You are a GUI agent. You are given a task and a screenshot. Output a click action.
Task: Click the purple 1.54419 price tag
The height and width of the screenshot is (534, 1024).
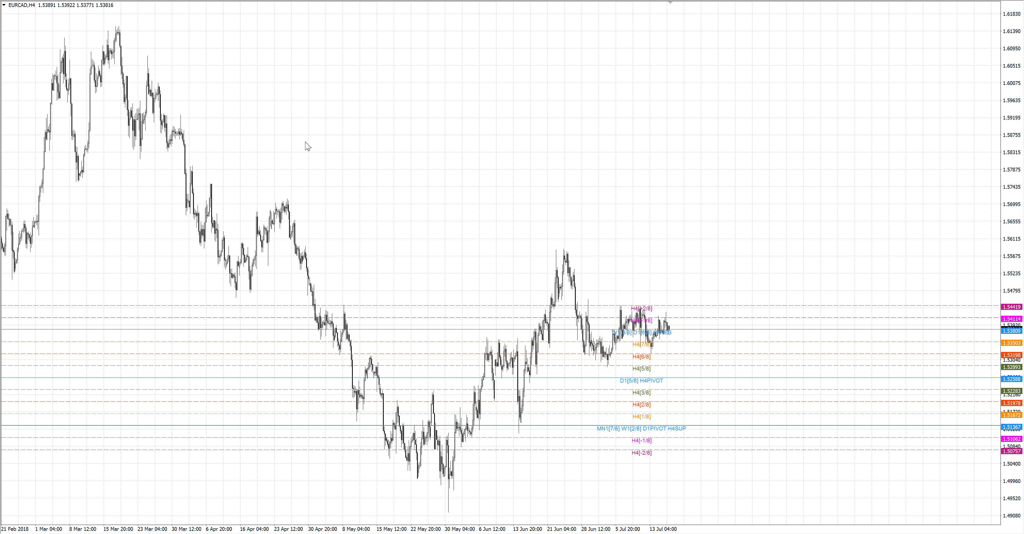pyautogui.click(x=1011, y=307)
